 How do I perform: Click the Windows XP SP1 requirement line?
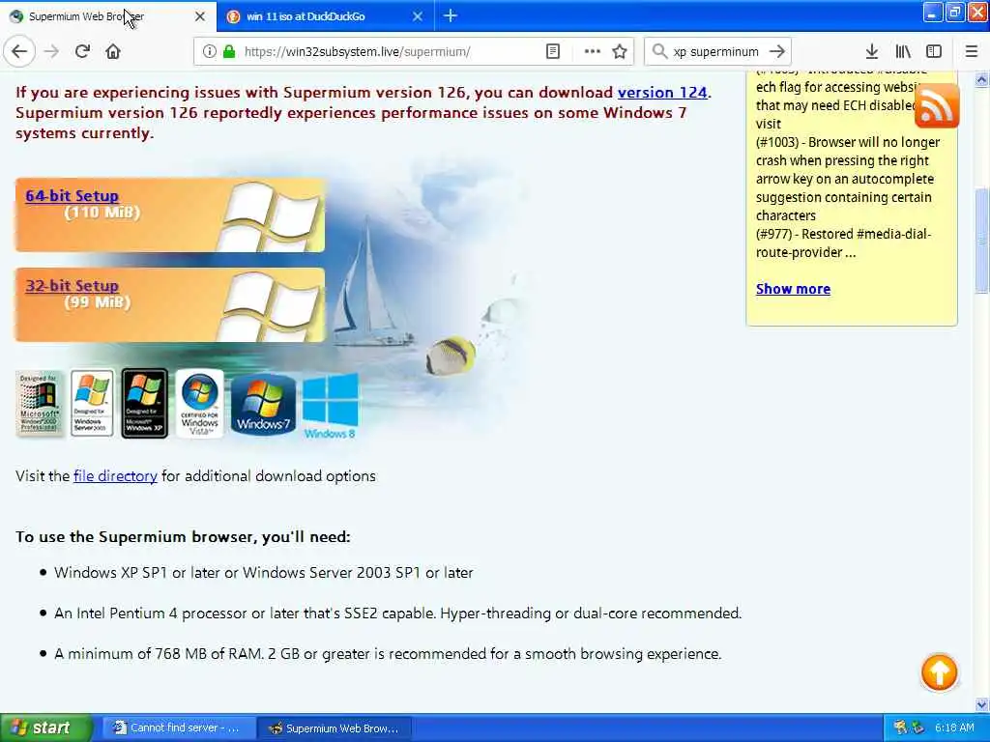(264, 573)
